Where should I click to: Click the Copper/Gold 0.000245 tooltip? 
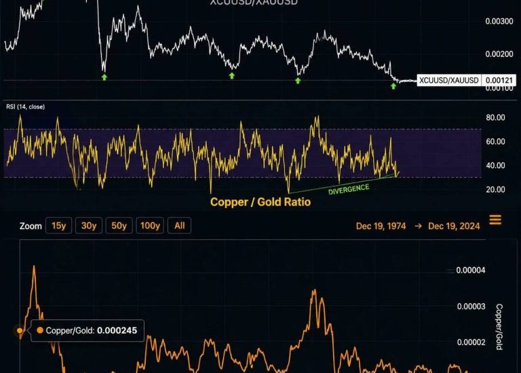88,330
